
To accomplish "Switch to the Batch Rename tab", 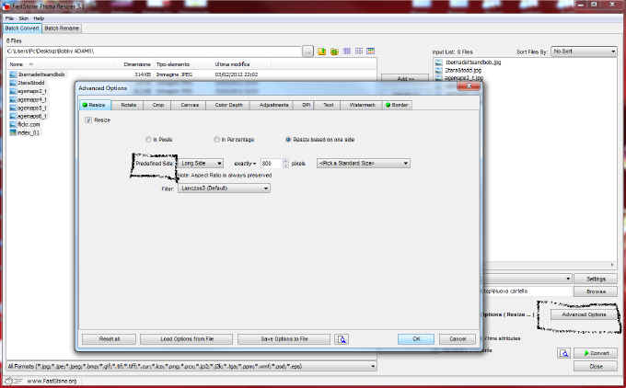I will [x=62, y=29].
